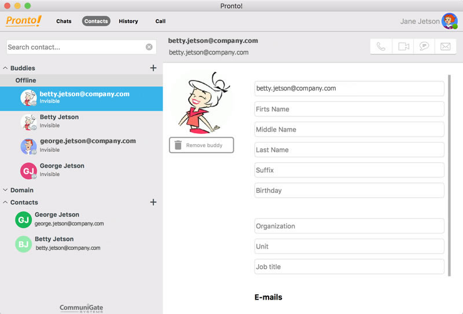Click the e-mail field with betty.jetson@company.com
Screen dimensions: 463x314
[x=349, y=89]
